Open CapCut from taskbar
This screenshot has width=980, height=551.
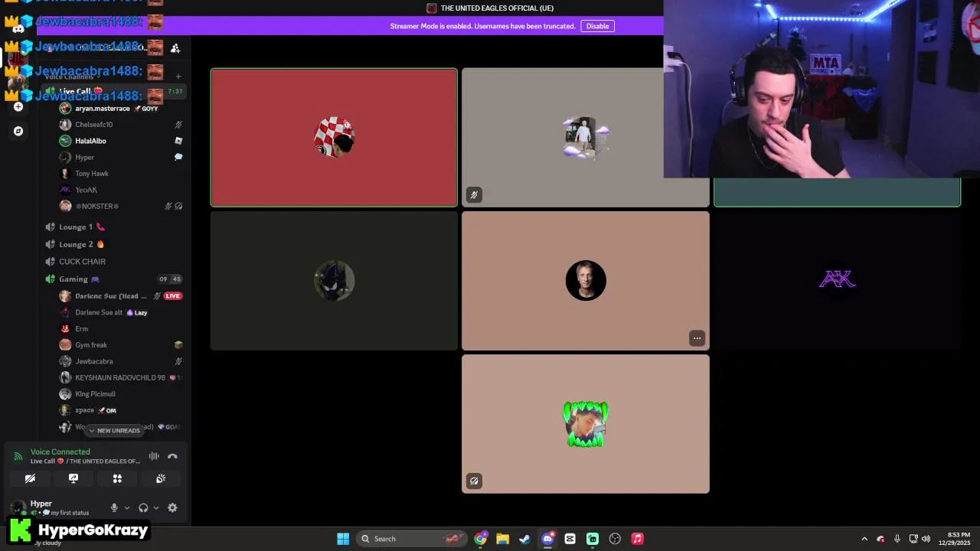tap(570, 539)
